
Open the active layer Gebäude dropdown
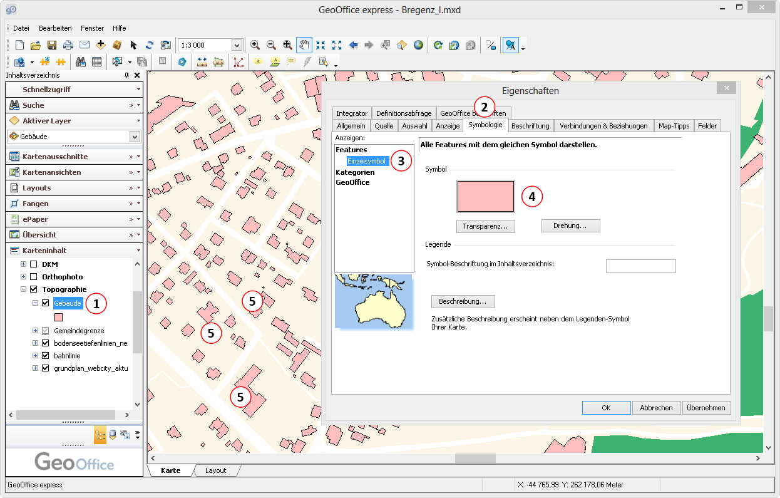pos(135,137)
